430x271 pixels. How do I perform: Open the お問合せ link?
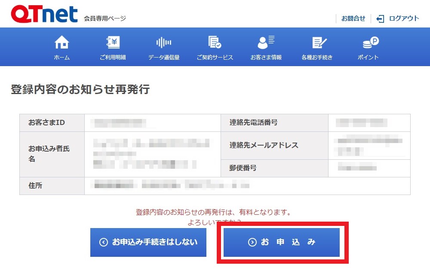[353, 18]
